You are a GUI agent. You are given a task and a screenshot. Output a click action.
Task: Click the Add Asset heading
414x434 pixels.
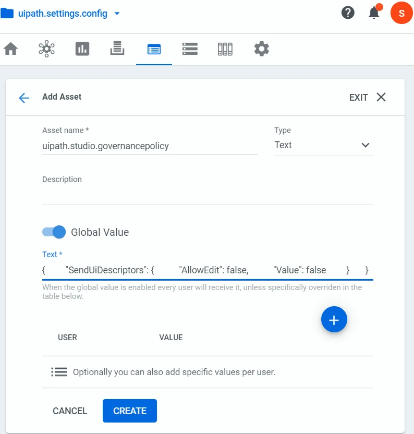(62, 97)
